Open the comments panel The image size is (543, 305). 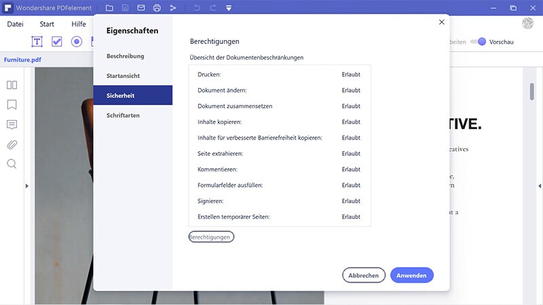pos(12,125)
